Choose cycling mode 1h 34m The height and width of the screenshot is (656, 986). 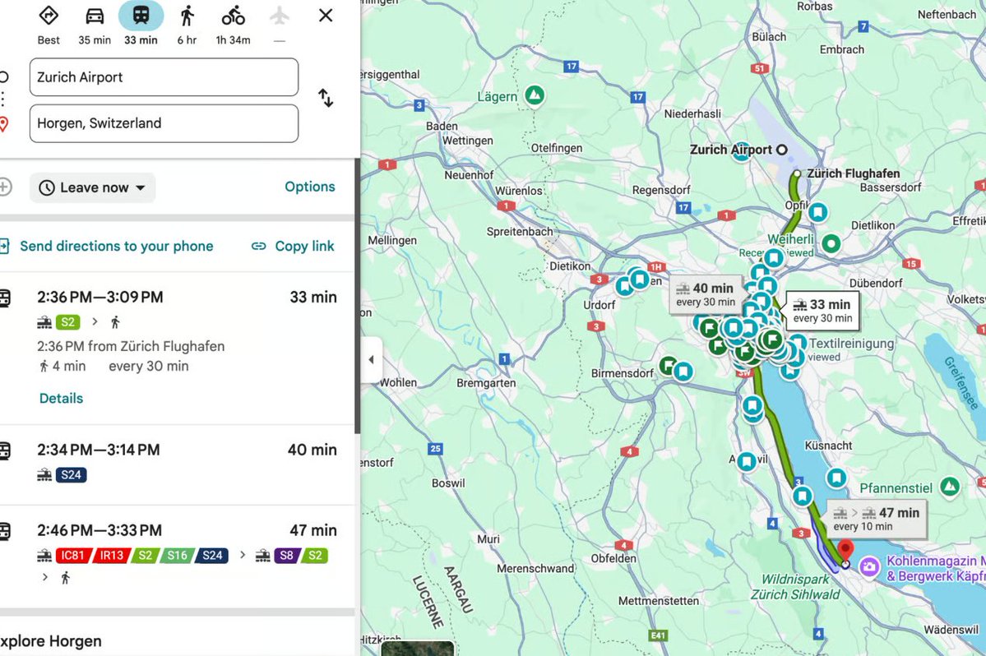pyautogui.click(x=233, y=25)
